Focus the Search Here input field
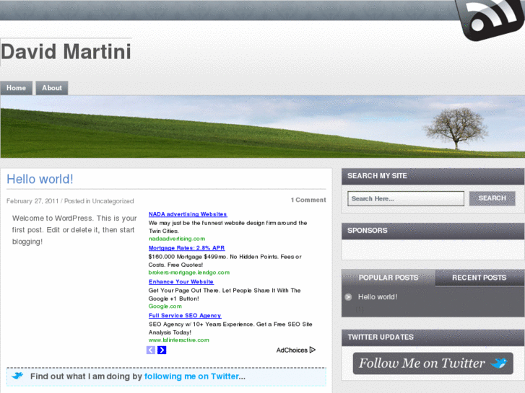The width and height of the screenshot is (525, 393). coord(406,199)
